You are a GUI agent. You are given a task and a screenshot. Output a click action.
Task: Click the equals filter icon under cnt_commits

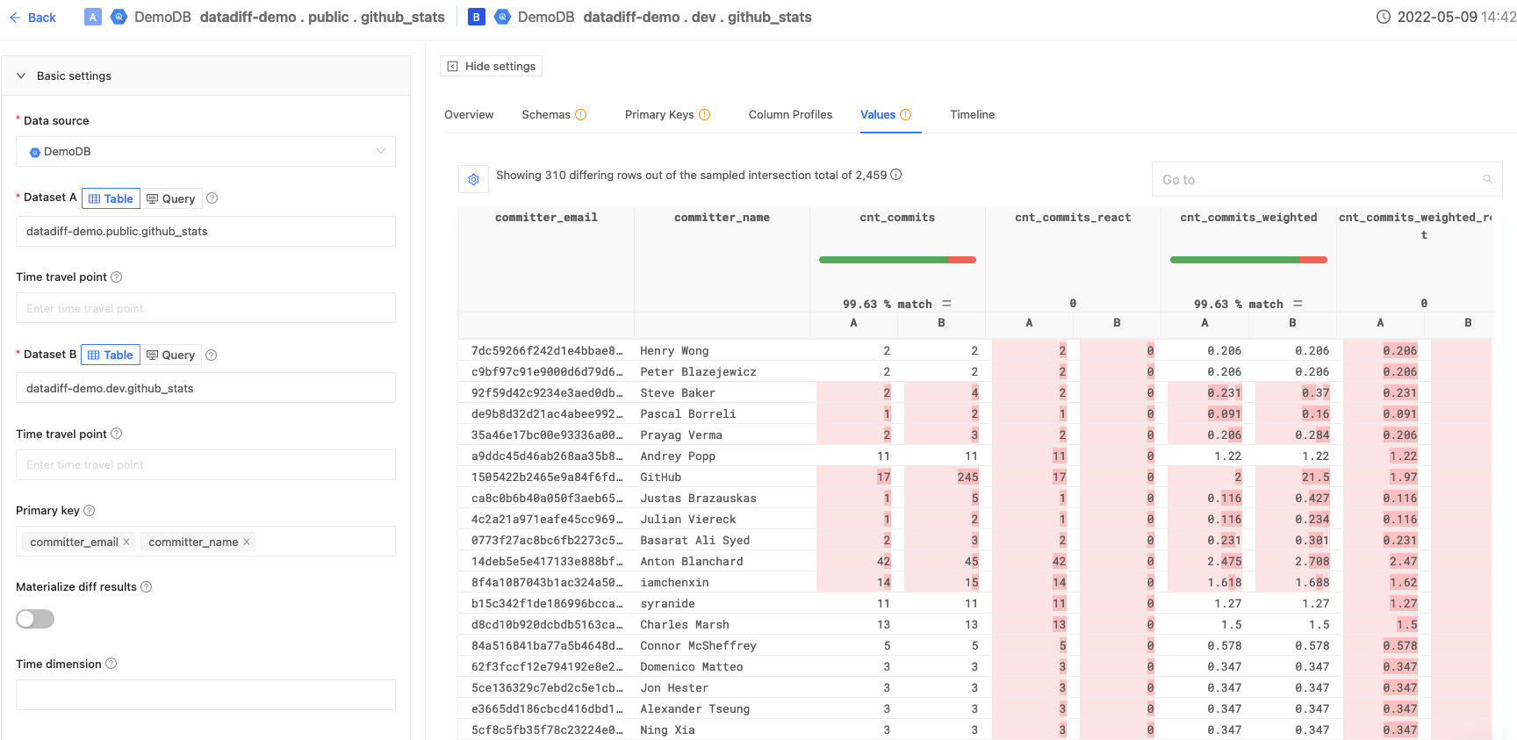point(946,304)
